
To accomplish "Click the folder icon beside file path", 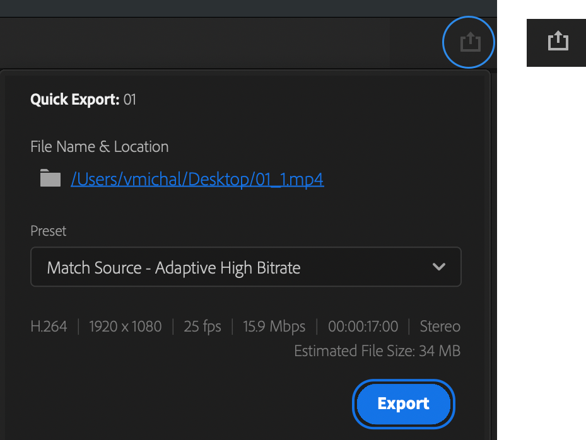I will pos(50,178).
